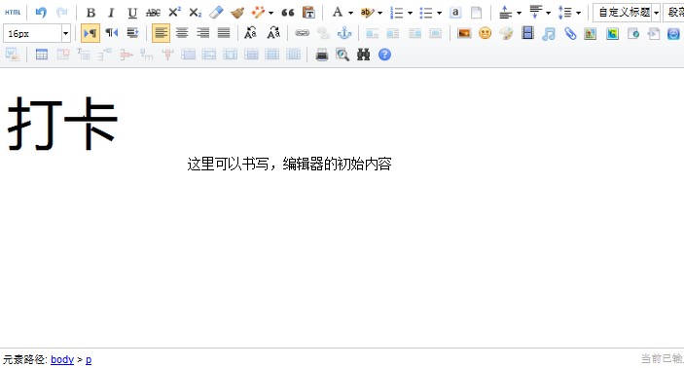Click the eraser clear-formatting icon
Screen dimensions: 684x368
[x=216, y=13]
